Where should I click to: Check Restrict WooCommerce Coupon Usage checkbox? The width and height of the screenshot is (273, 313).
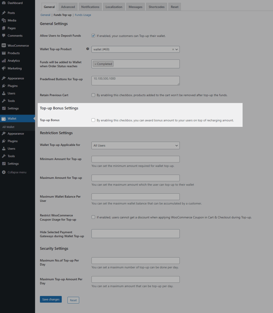pyautogui.click(x=93, y=217)
